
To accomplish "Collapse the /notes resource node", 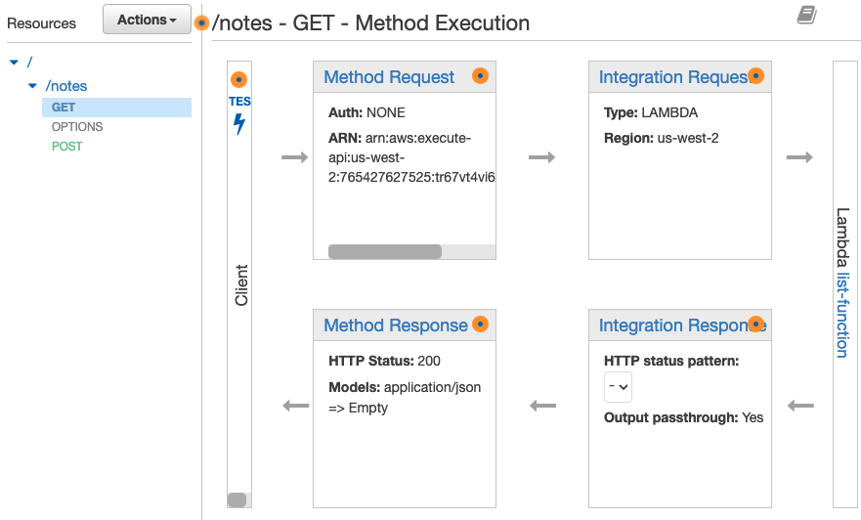I will (x=32, y=86).
